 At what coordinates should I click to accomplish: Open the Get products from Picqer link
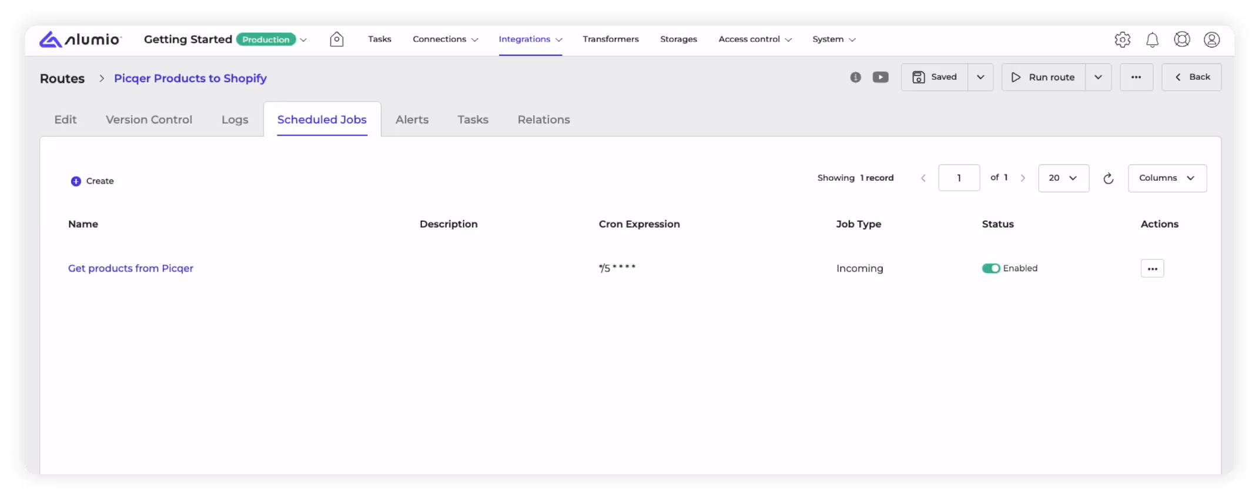pos(130,268)
